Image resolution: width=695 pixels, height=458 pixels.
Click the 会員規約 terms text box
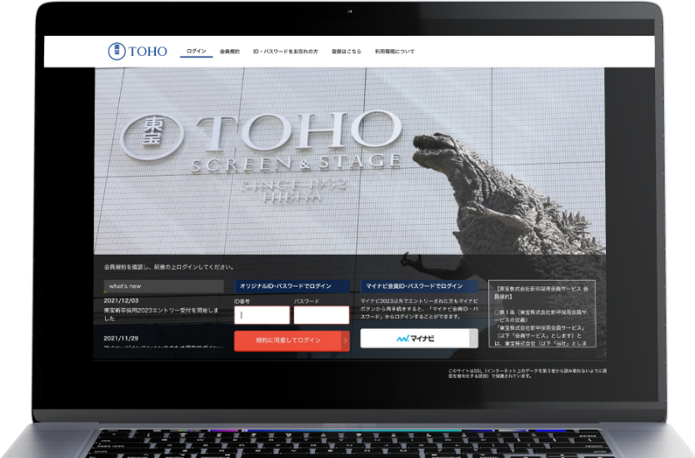[542, 314]
